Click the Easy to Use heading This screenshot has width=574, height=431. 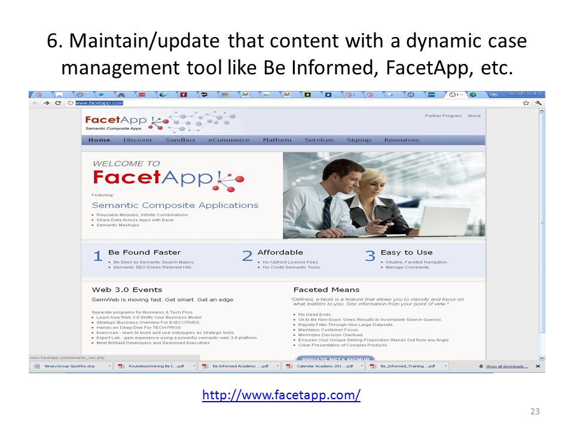(x=407, y=252)
